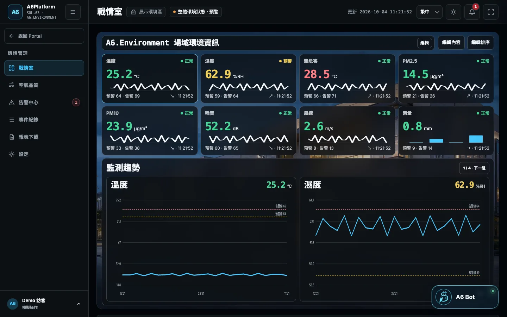
Task: Open 報表下載 sidebar item
Action: 44,137
